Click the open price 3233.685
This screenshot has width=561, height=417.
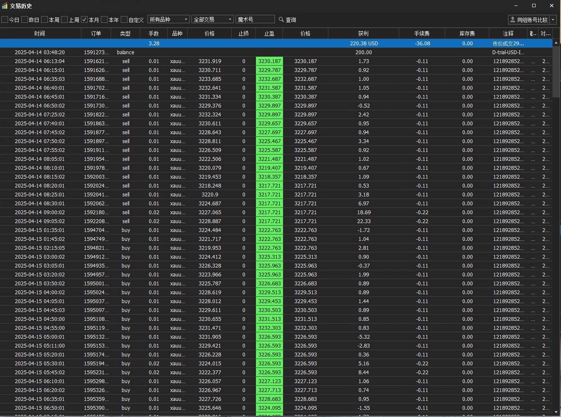[210, 79]
